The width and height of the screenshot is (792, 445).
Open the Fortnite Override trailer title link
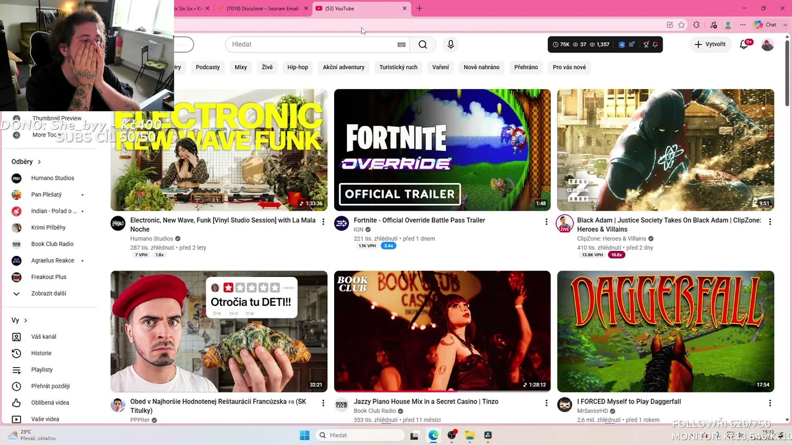tap(420, 220)
